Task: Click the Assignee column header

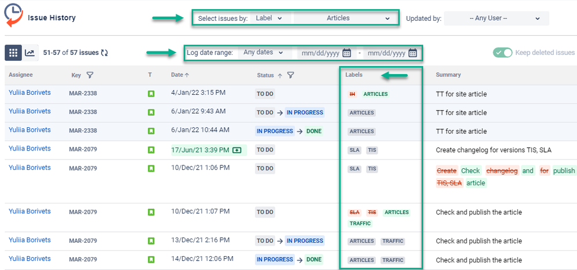Action: click(21, 75)
